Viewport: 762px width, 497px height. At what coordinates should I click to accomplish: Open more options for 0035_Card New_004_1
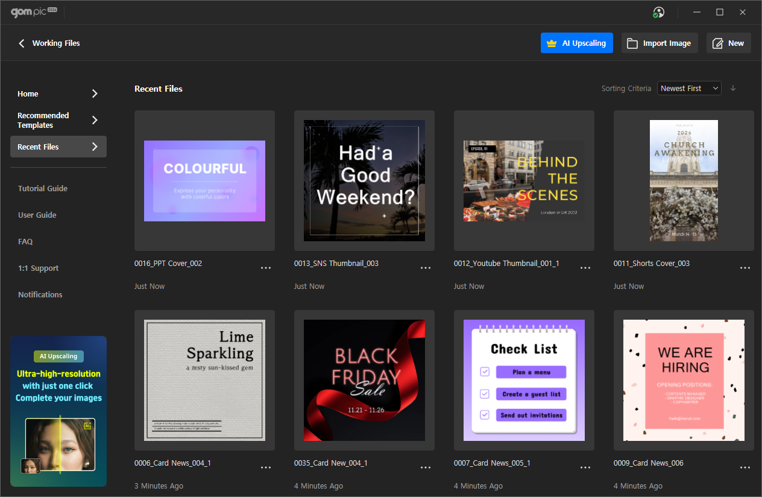(x=426, y=467)
